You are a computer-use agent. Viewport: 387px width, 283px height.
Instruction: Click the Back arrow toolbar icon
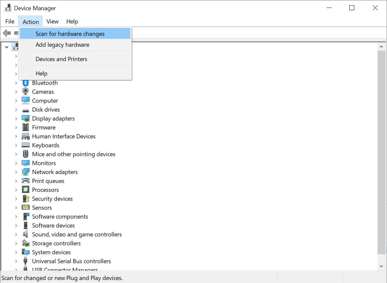[7, 33]
